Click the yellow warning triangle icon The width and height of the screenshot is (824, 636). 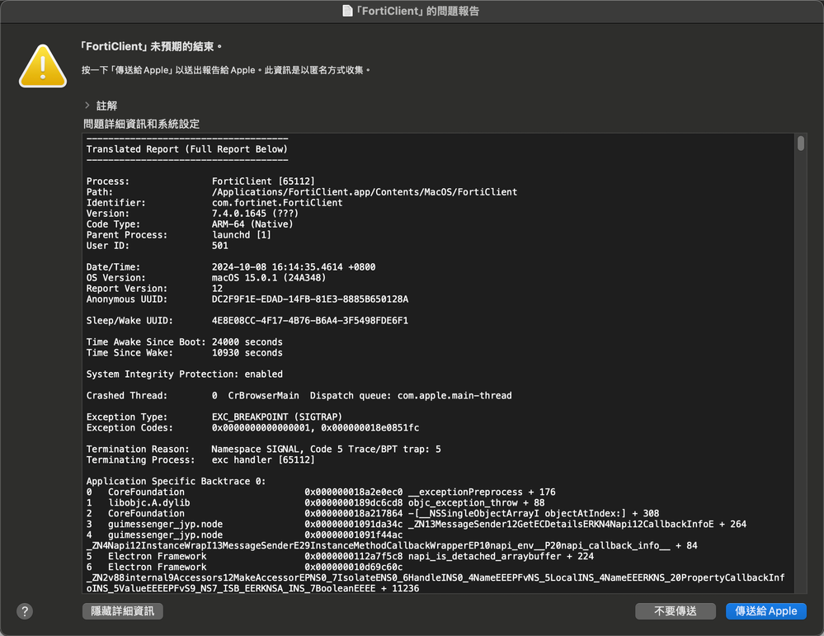click(43, 66)
